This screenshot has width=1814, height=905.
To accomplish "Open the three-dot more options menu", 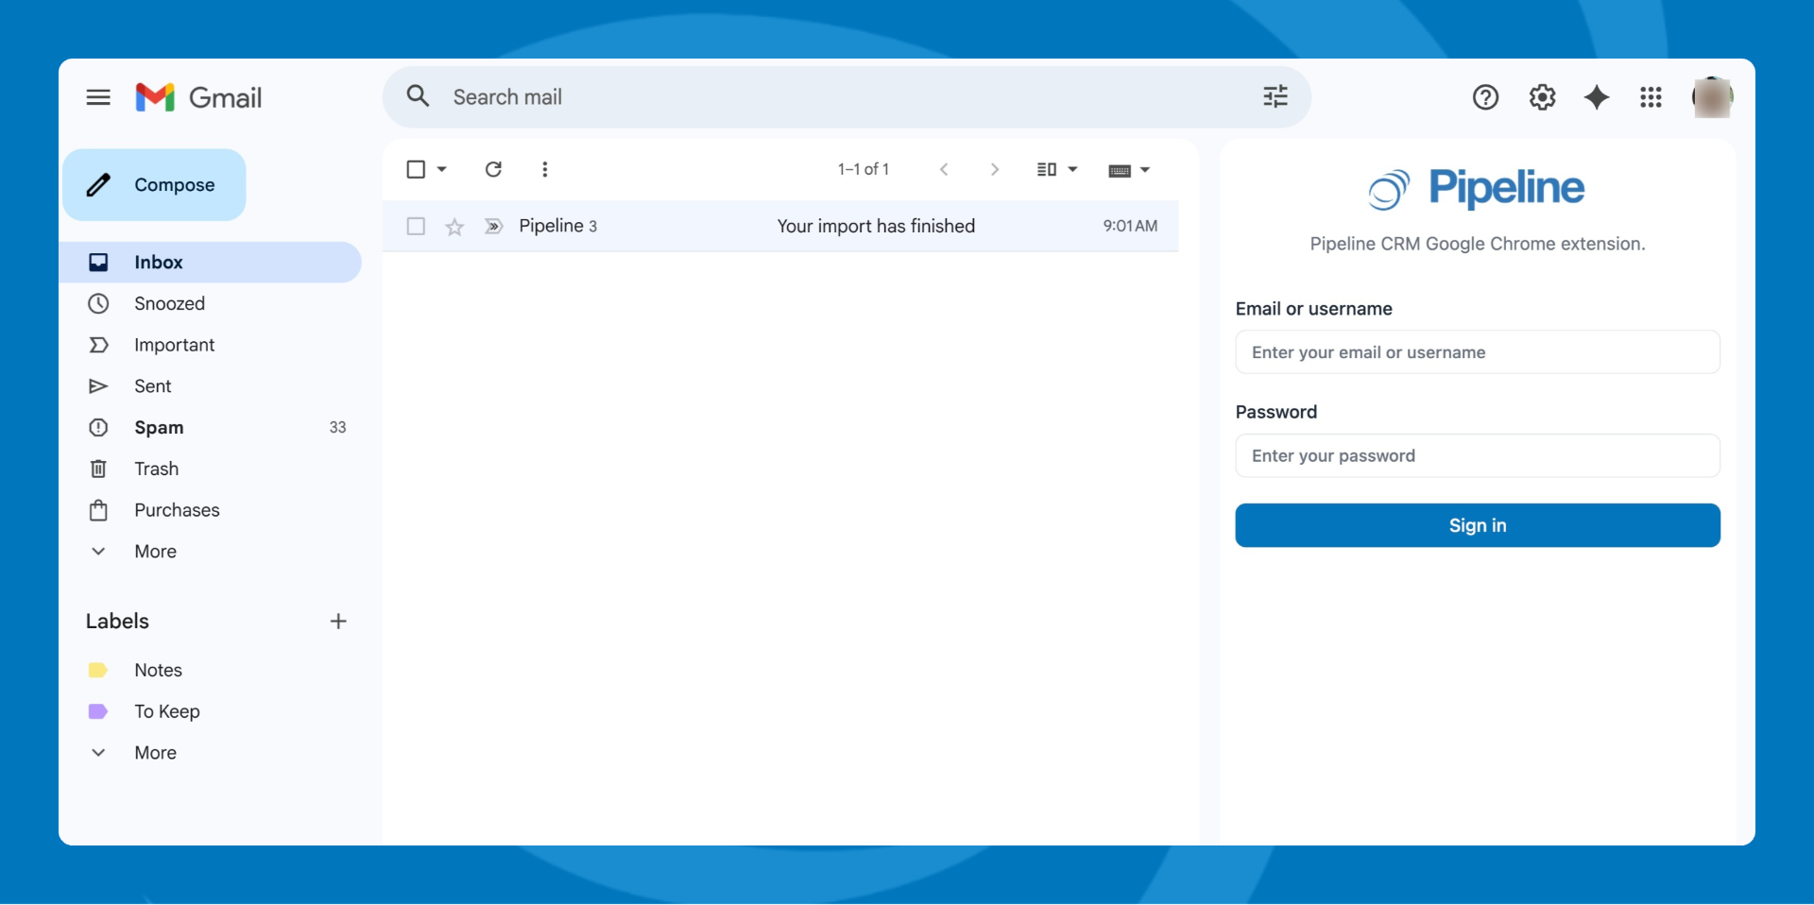I will point(544,169).
